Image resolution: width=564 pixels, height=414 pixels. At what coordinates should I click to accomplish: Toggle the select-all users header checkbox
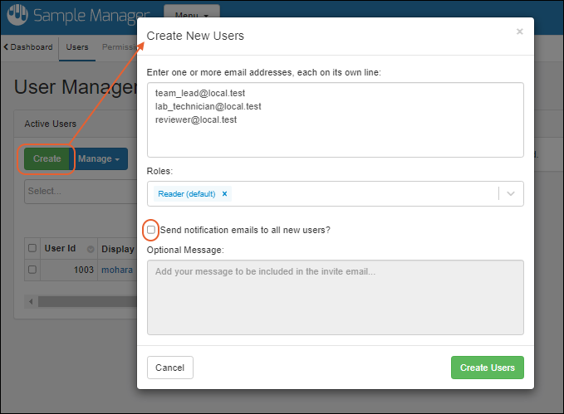[32, 248]
